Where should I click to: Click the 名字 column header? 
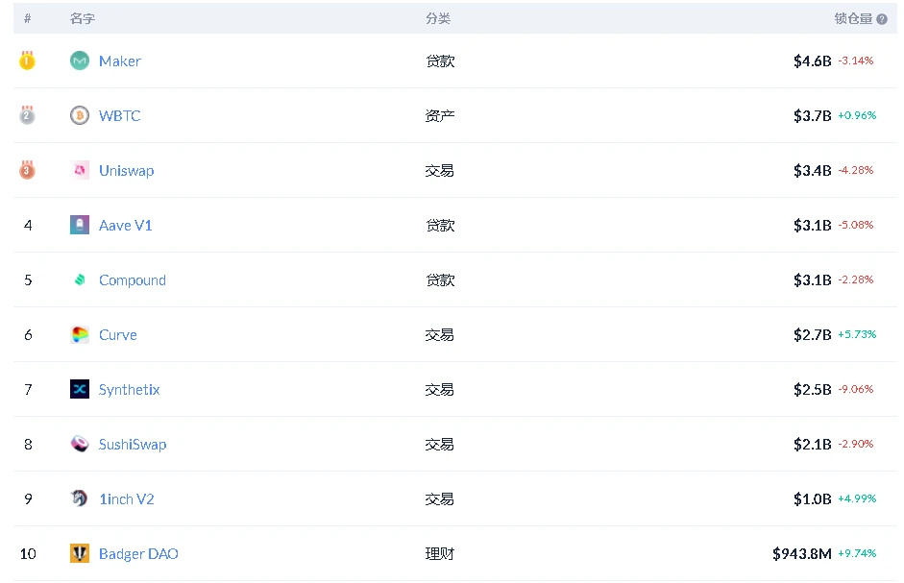(x=83, y=18)
